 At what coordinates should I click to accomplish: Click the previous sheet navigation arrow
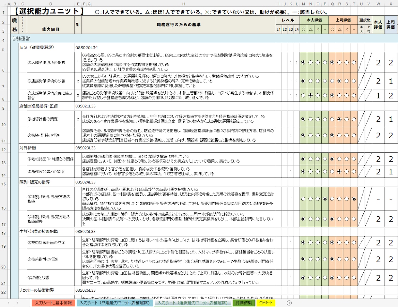click(x=8, y=303)
